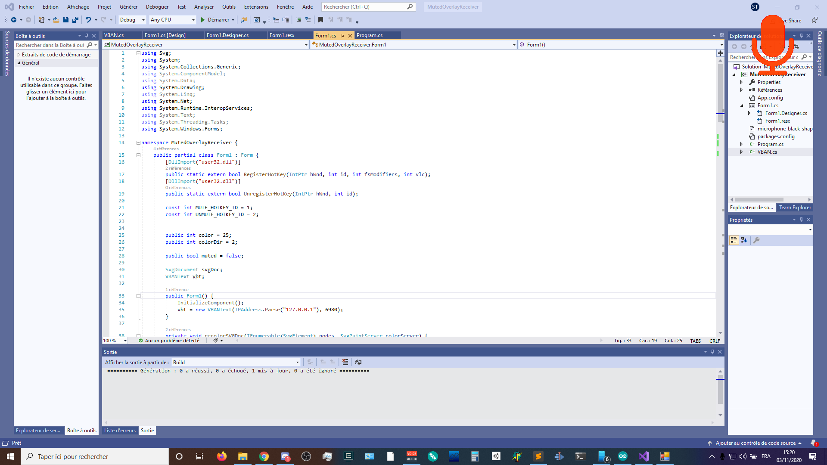Screen dimensions: 827x465
Task: Toggle the Bookmark icon in toolbar
Action: pyautogui.click(x=320, y=20)
